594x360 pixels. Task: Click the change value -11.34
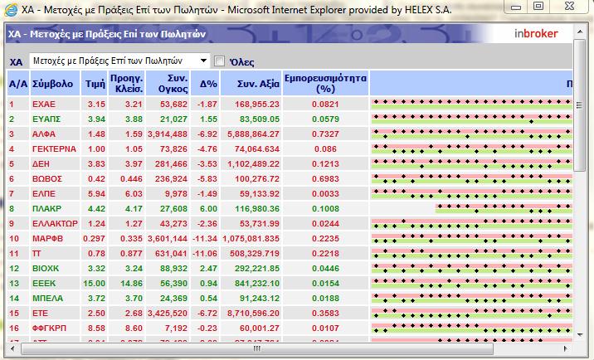click(205, 238)
